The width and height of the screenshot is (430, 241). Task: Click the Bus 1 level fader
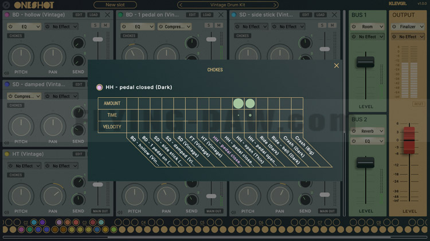pyautogui.click(x=365, y=62)
